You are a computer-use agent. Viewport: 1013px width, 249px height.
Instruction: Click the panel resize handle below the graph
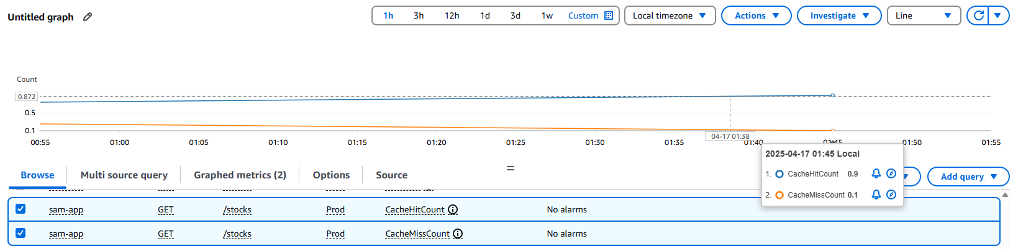[510, 168]
